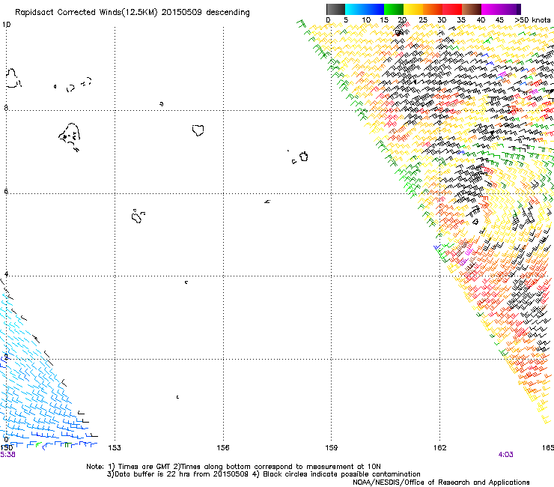This screenshot has width=554, height=487.
Task: Click the longitude axis label '162'
Action: (x=440, y=448)
